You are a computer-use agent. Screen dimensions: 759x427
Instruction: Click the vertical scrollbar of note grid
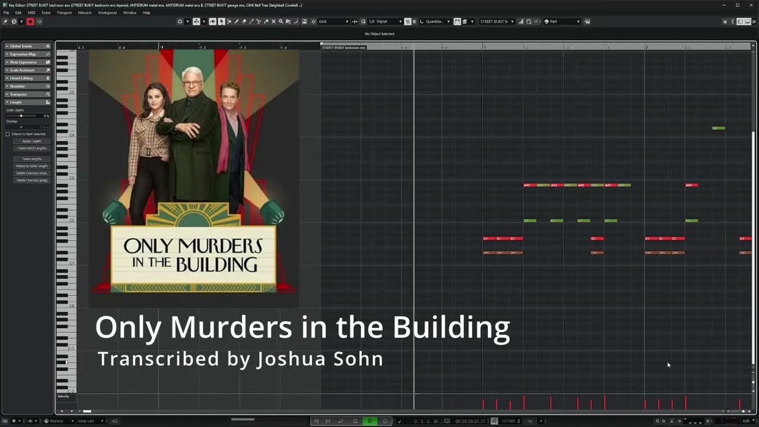click(754, 248)
